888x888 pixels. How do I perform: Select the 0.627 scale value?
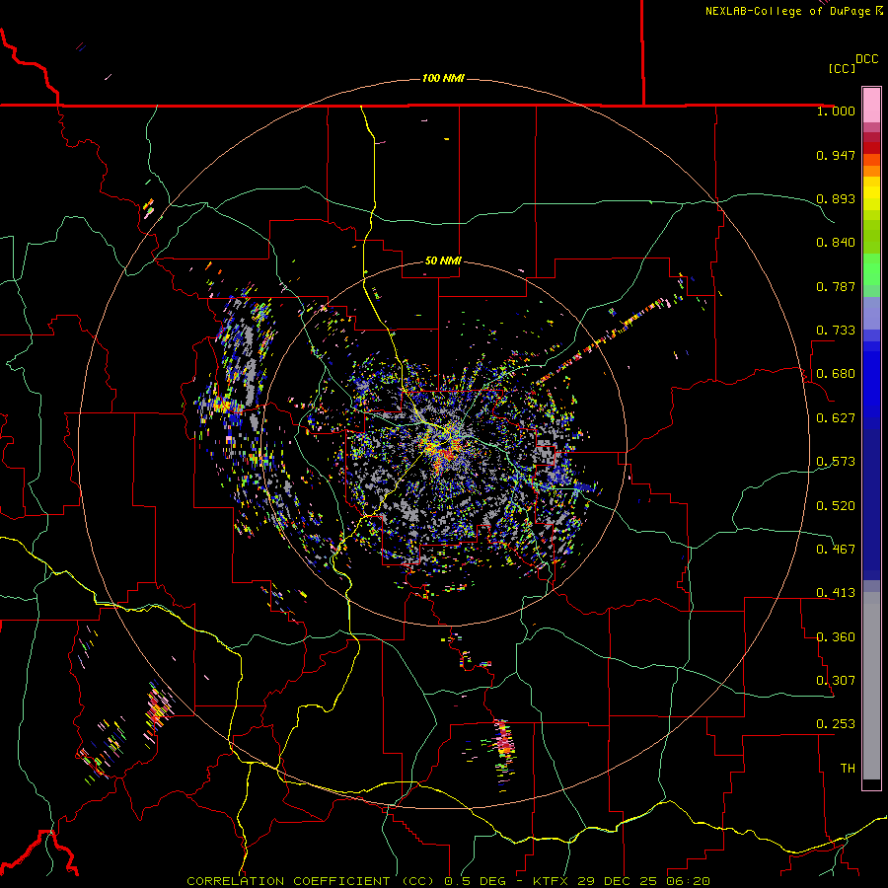tap(836, 418)
